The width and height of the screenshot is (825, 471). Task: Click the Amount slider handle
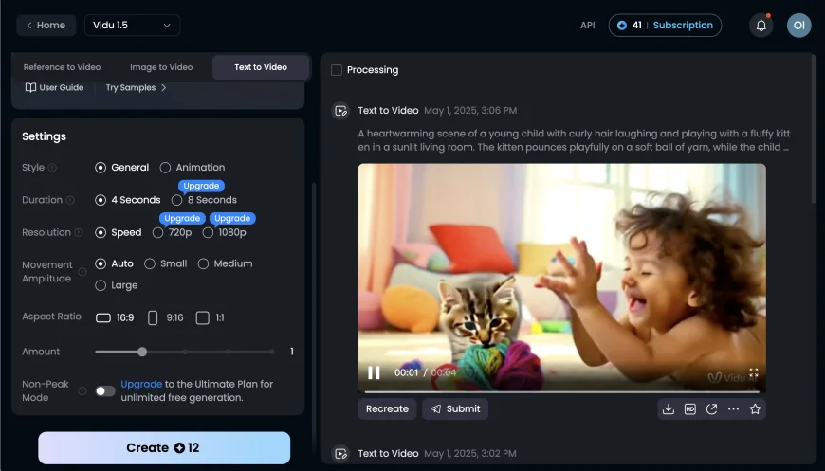142,352
